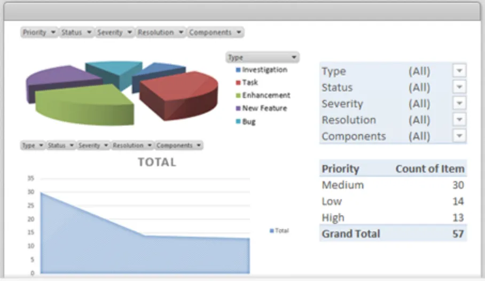Open Type filter above the TOTAL chart

click(33, 145)
